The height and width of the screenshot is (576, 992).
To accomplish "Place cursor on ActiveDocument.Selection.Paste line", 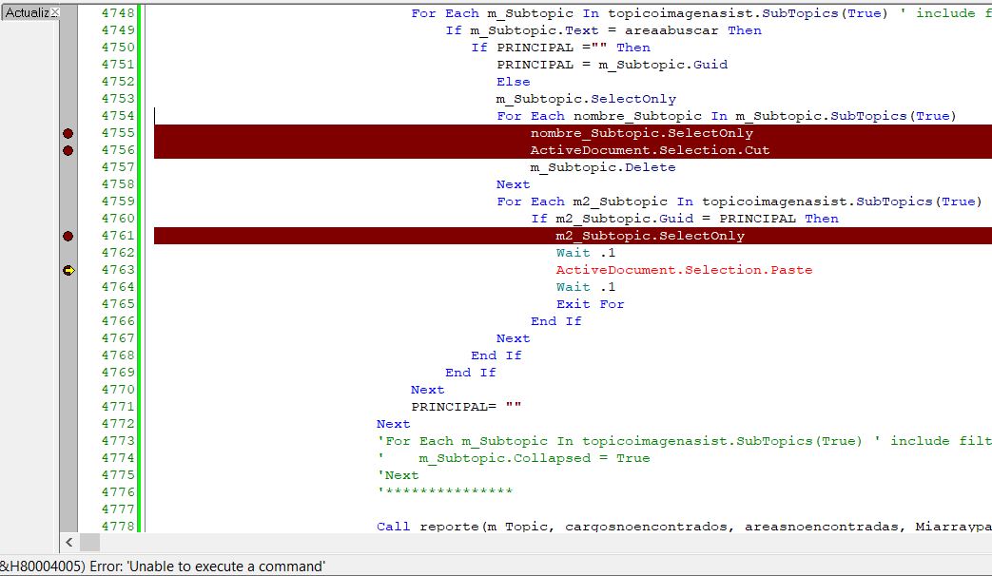I will [x=684, y=270].
